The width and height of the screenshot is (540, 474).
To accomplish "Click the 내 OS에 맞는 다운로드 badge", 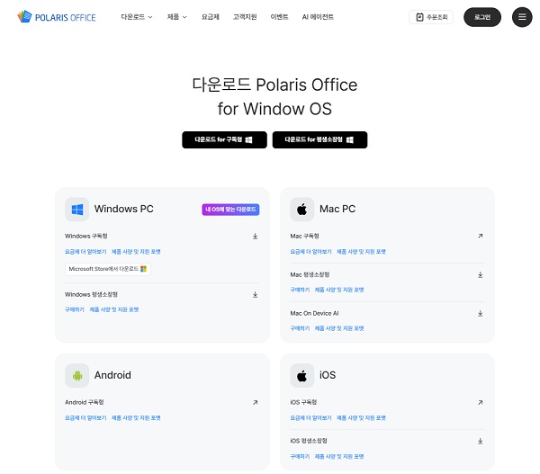I will (230, 210).
